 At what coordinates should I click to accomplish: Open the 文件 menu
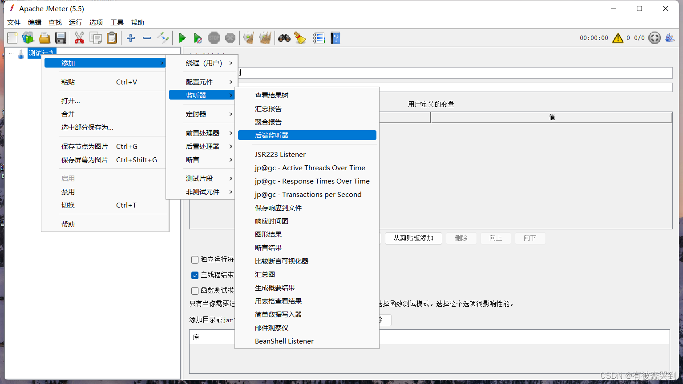(14, 22)
